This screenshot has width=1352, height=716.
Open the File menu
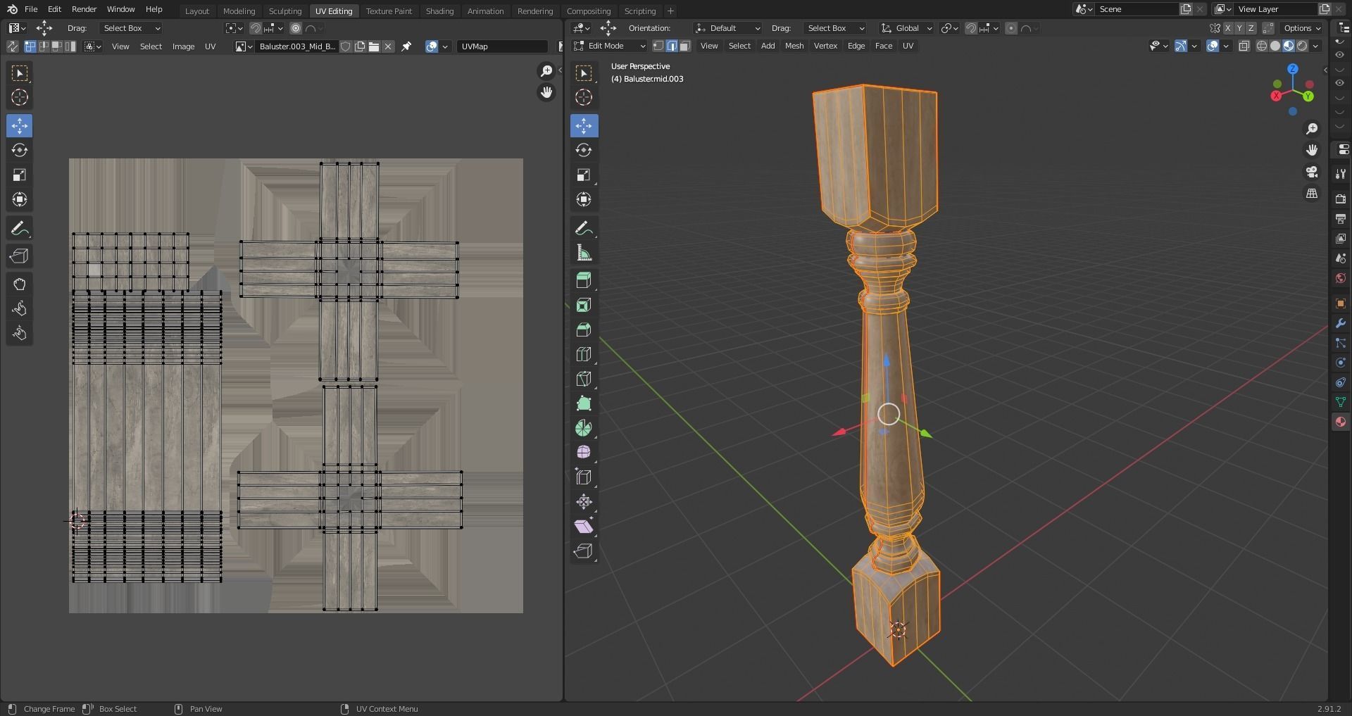[31, 9]
